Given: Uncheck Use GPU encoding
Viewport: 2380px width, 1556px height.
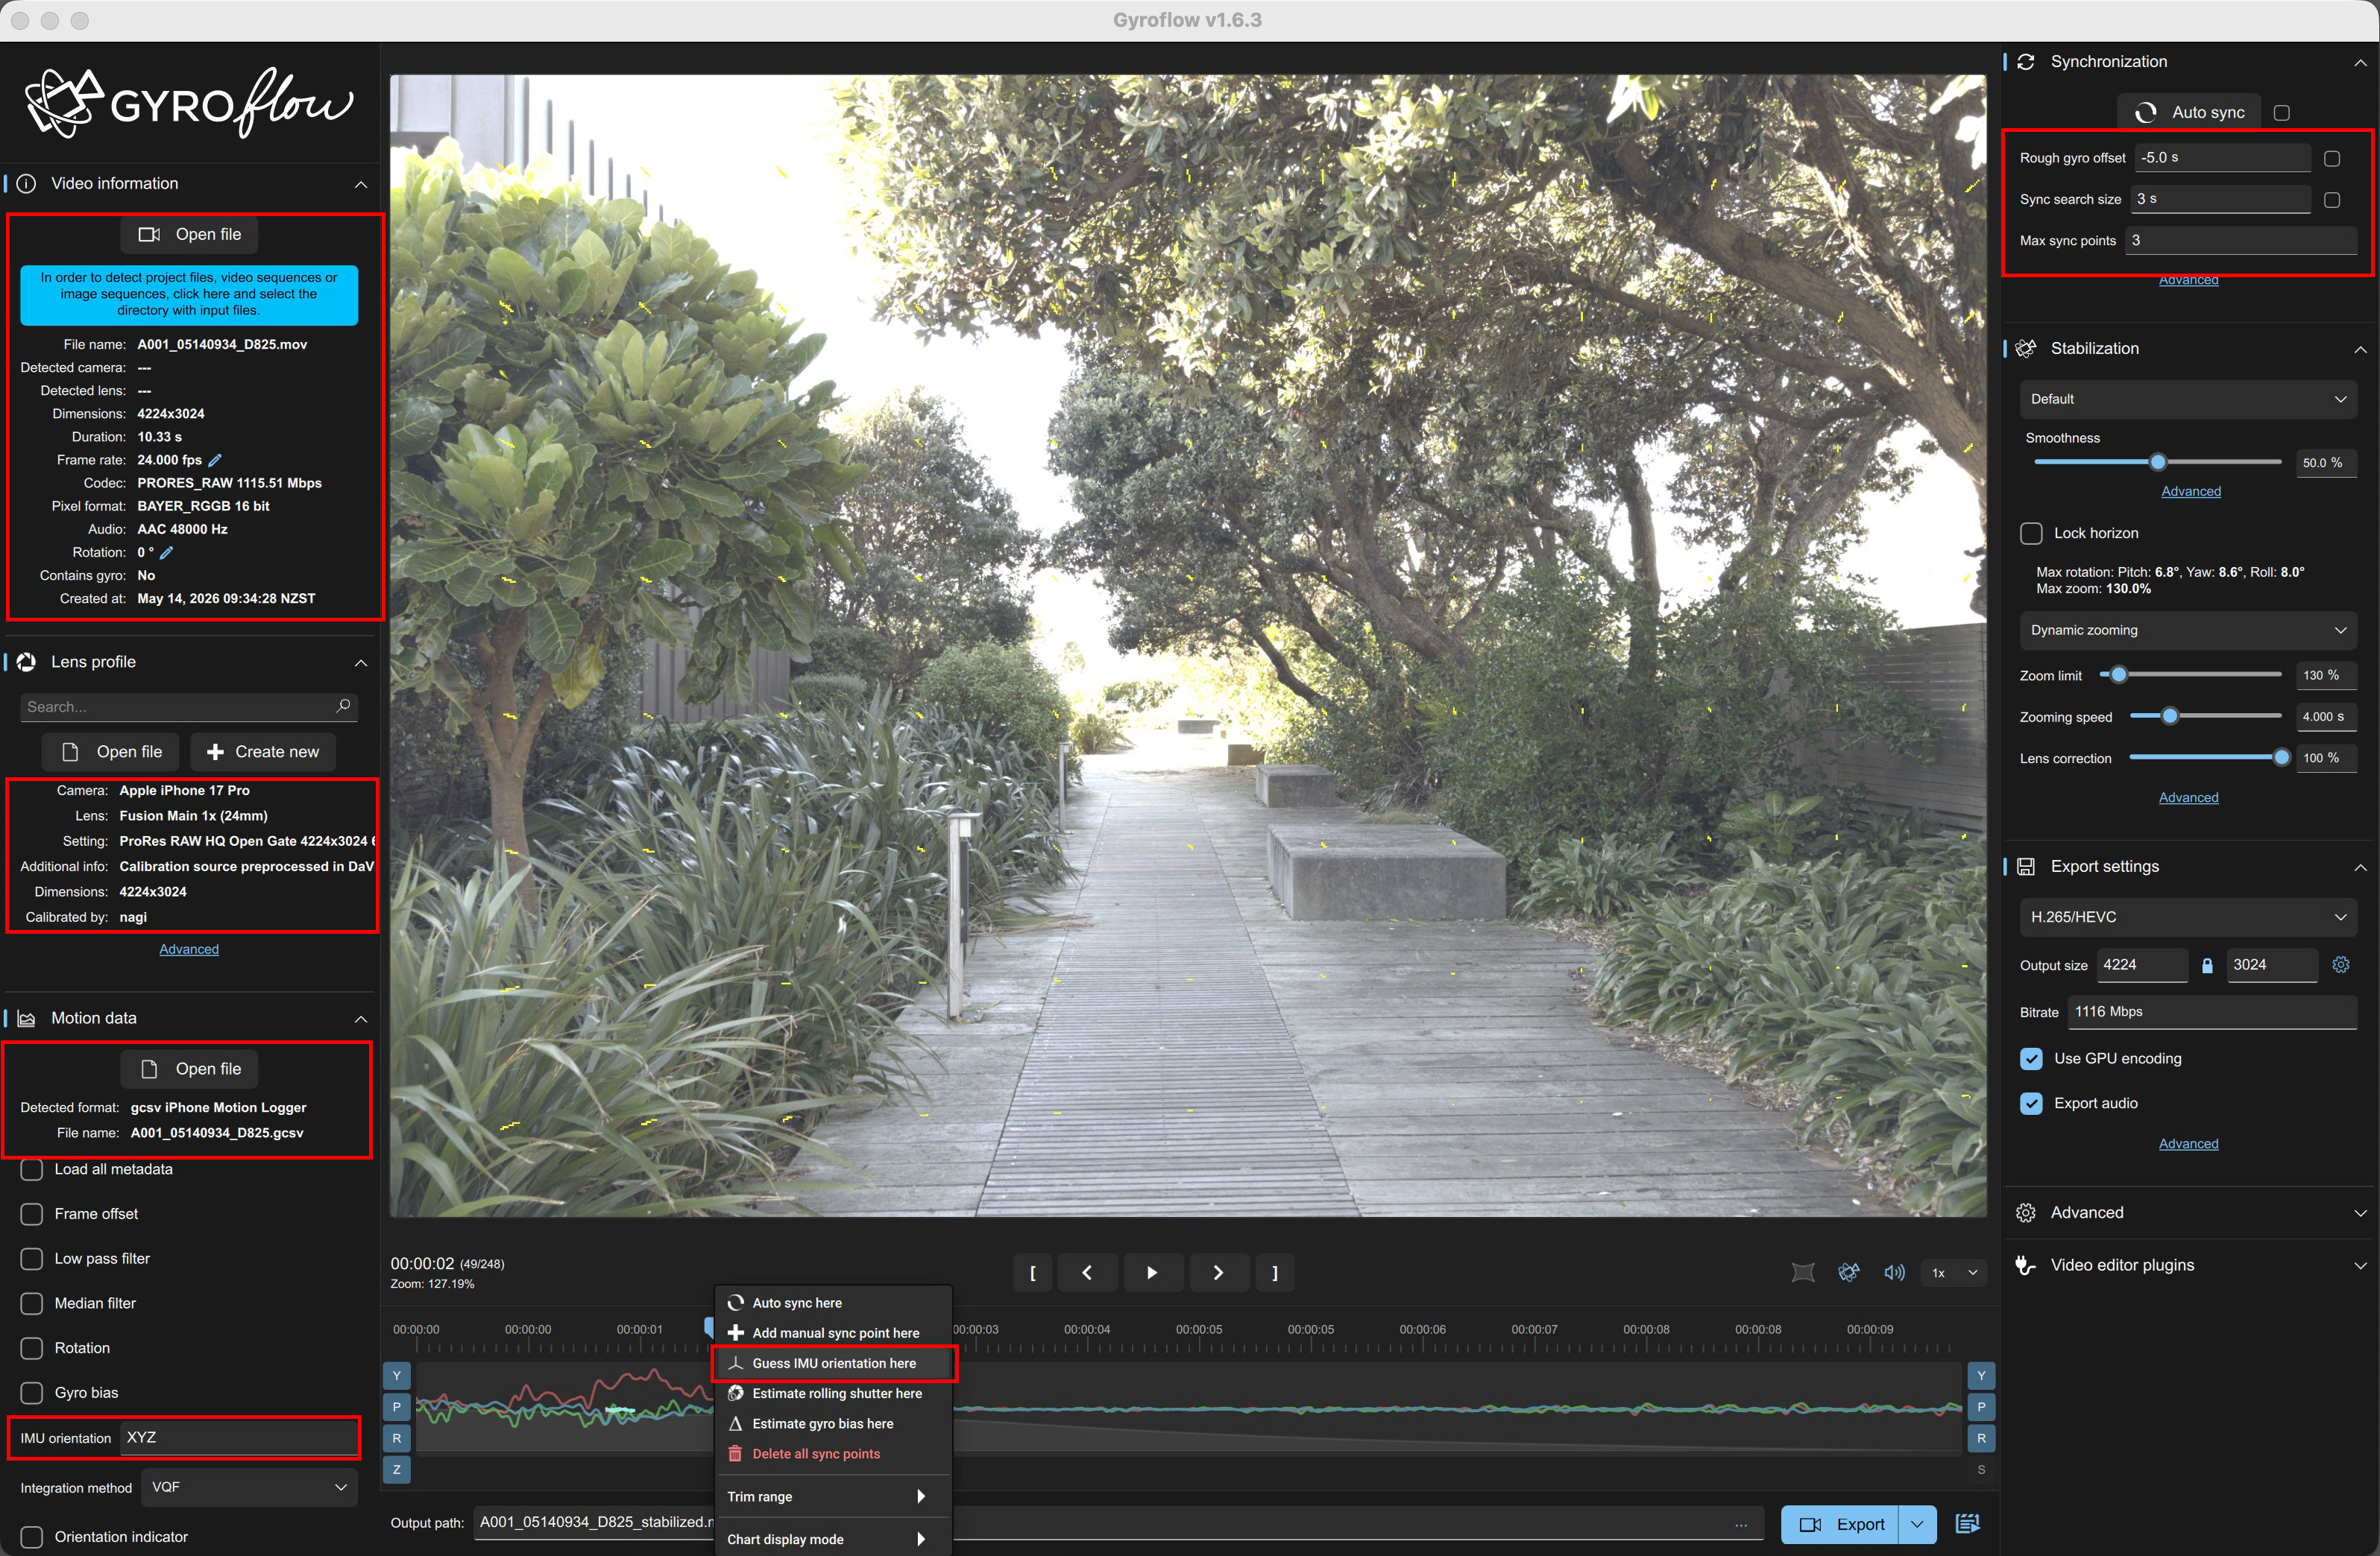Looking at the screenshot, I should click(x=2031, y=1058).
